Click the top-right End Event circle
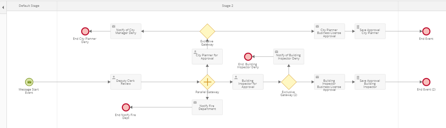Screen dimensions: 446x128 [426, 31]
